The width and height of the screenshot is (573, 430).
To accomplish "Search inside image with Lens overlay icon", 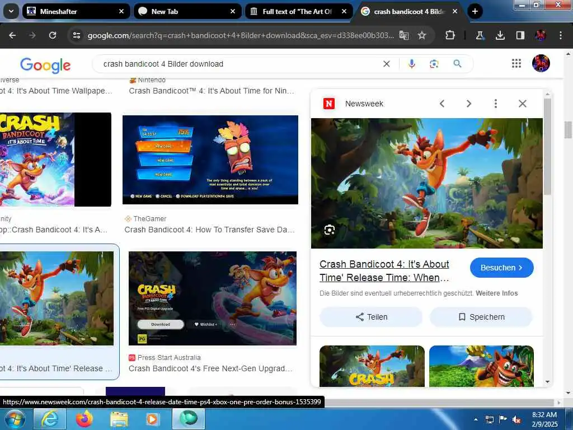I will click(329, 230).
